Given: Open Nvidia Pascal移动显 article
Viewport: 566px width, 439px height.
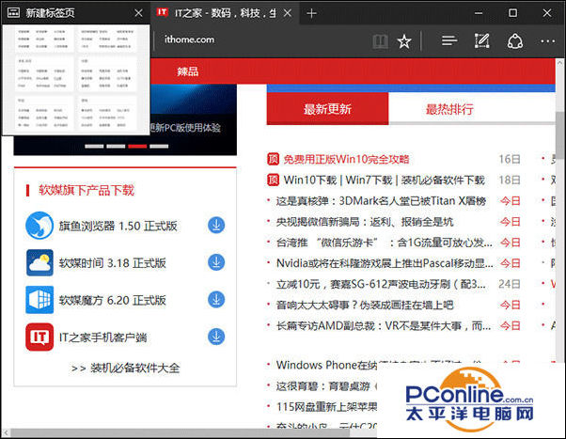Looking at the screenshot, I should tap(385, 263).
